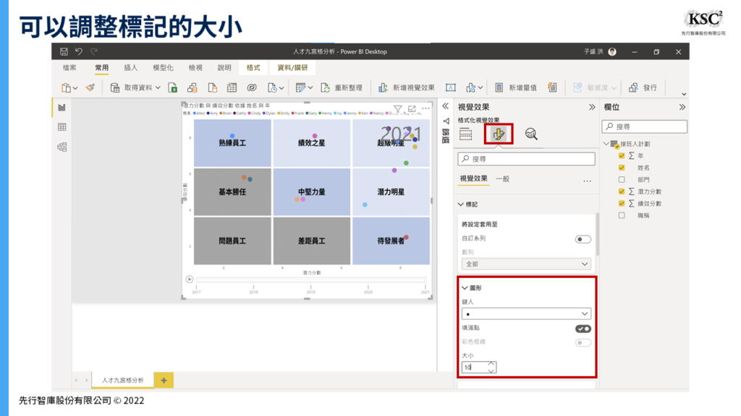Switch to Data table view in sidebar
741x416 pixels.
pos(62,127)
